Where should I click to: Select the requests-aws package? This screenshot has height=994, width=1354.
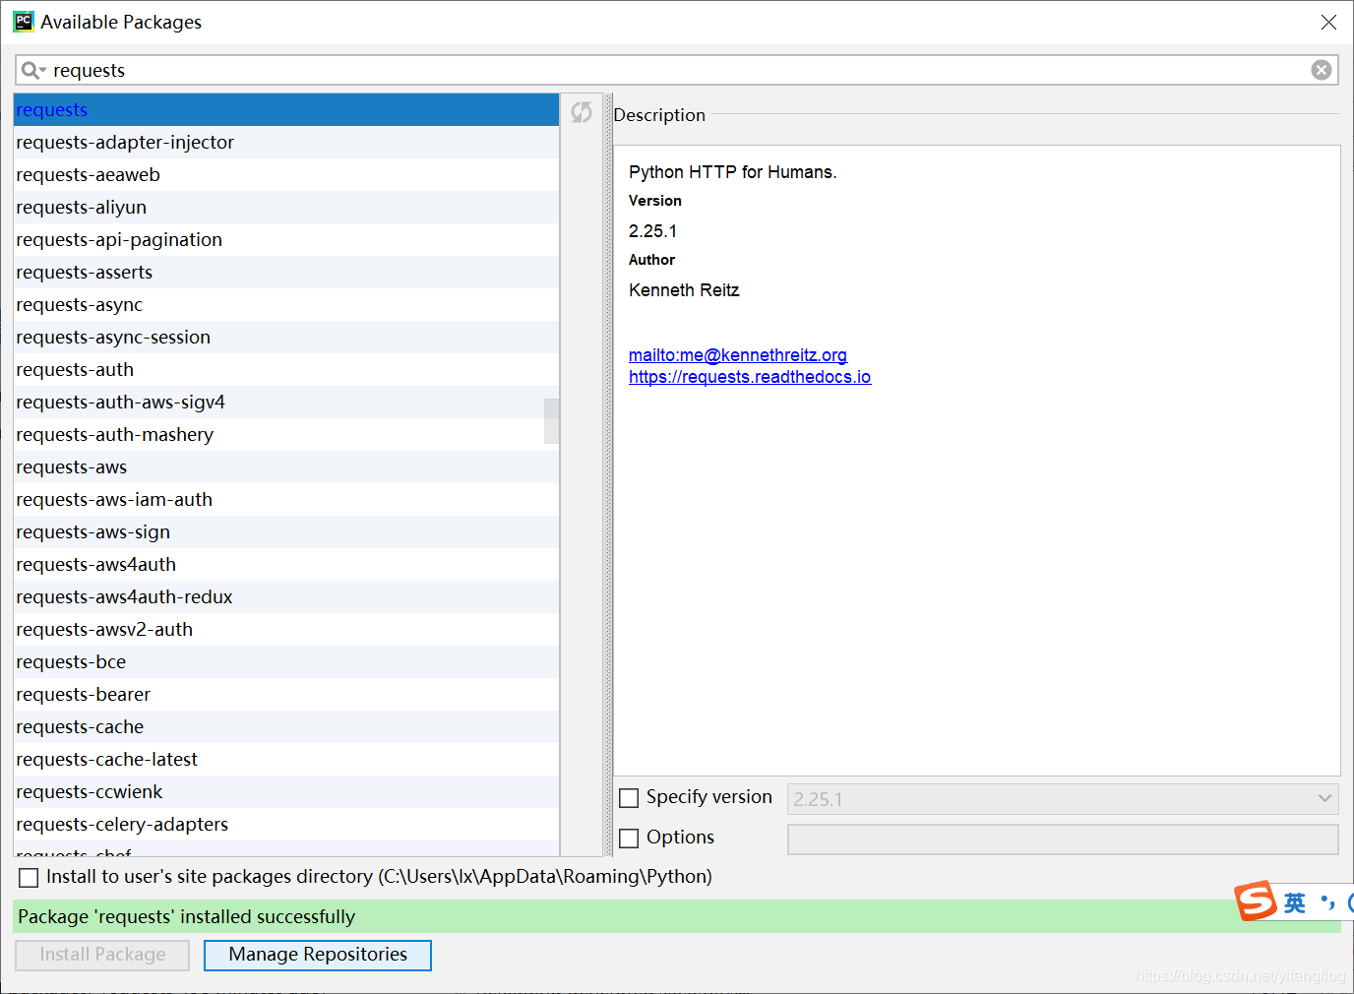[286, 466]
